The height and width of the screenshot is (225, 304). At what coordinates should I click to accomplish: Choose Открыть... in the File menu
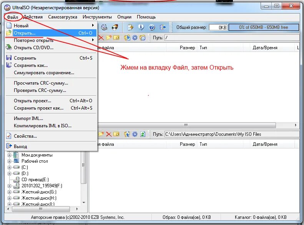[x=51, y=33]
